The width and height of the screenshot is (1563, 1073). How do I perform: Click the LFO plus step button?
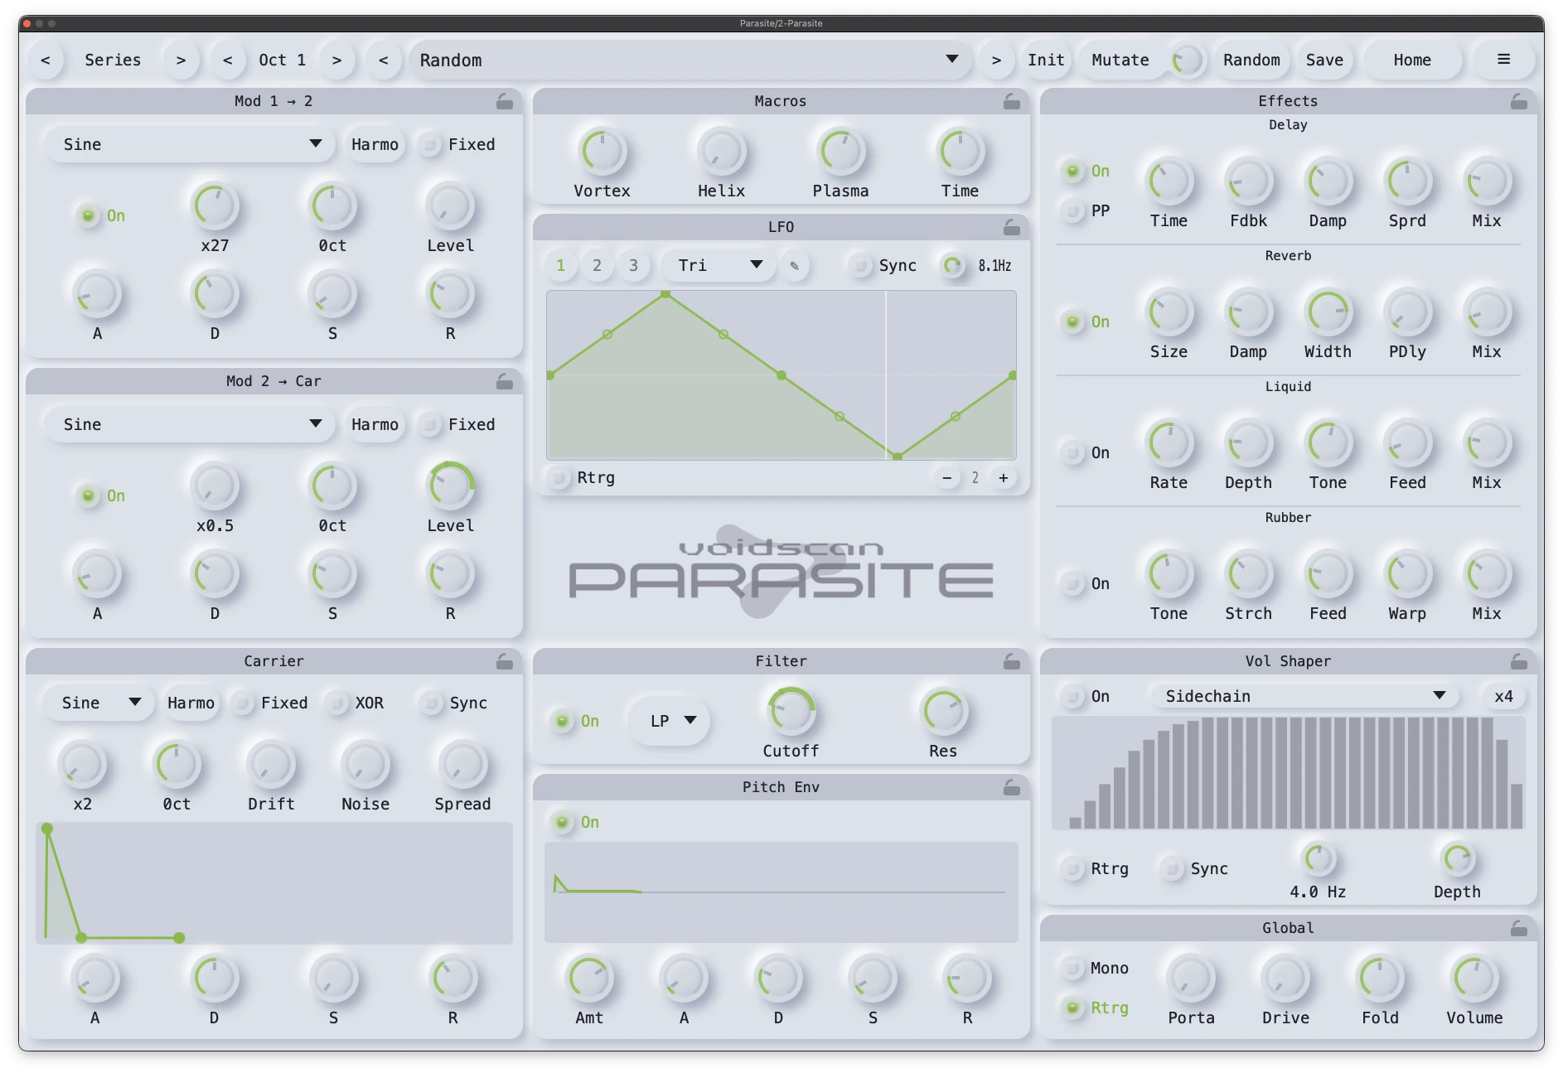(x=1003, y=478)
